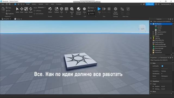
Task: Click the notifications icon left of Collaborate
Action: (144, 4)
